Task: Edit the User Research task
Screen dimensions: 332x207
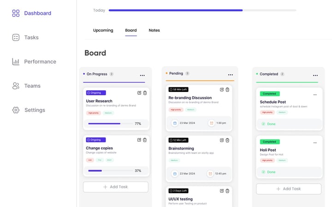Action: [x=139, y=93]
